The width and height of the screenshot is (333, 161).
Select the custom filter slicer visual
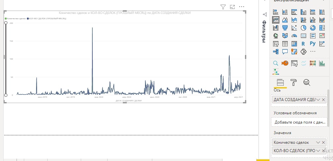pos(294,63)
